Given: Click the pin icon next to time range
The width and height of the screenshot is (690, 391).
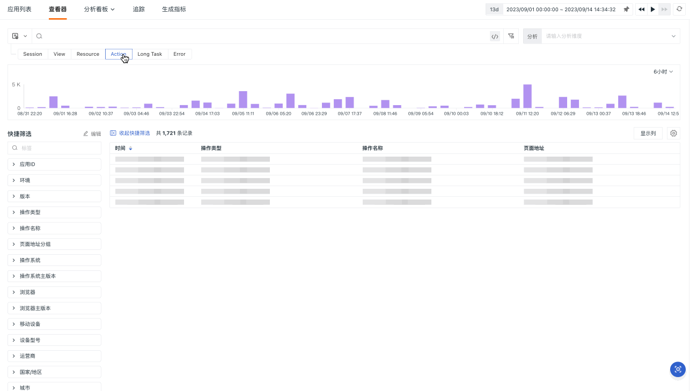Looking at the screenshot, I should [x=626, y=9].
